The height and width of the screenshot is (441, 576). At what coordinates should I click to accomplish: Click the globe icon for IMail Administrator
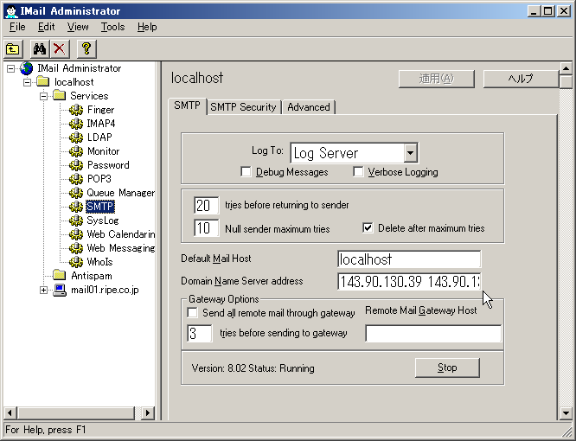coord(27,68)
